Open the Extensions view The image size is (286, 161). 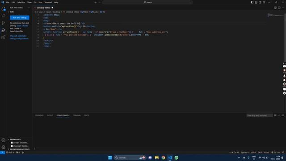3,38
